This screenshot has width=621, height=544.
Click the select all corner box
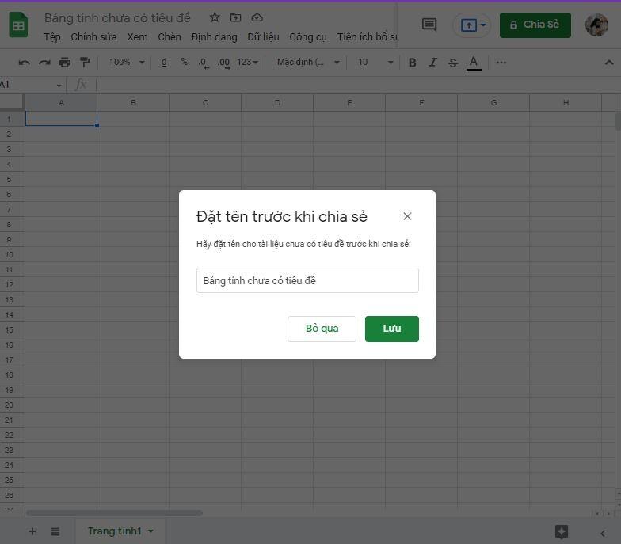tap(11, 102)
